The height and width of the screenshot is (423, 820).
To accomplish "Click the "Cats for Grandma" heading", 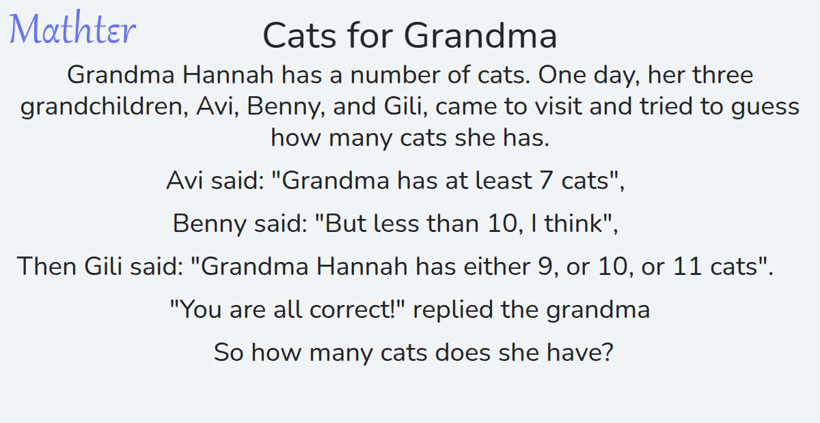I will [409, 35].
